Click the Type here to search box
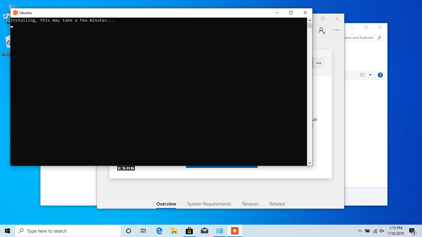 coord(68,231)
